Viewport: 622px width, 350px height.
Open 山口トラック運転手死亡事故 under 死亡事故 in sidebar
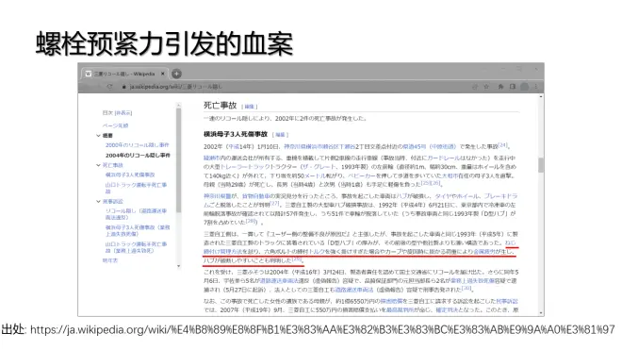136,188
